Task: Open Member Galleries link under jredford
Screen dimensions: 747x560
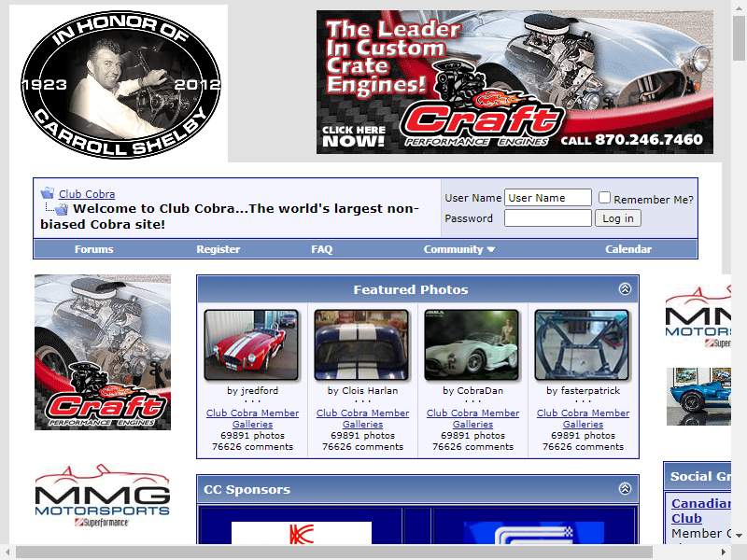Action: [x=252, y=418]
